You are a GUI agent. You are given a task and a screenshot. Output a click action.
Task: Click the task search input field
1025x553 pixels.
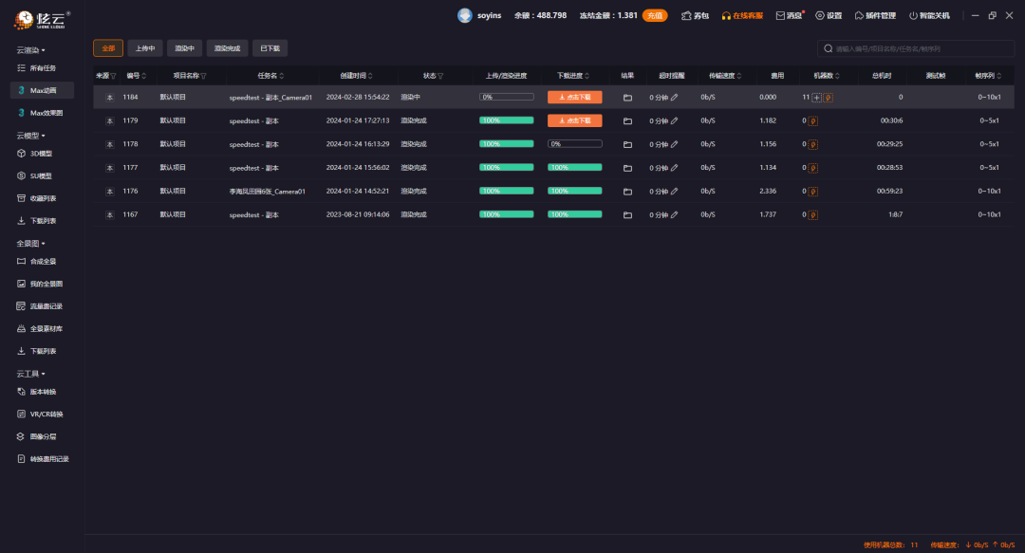[921, 48]
